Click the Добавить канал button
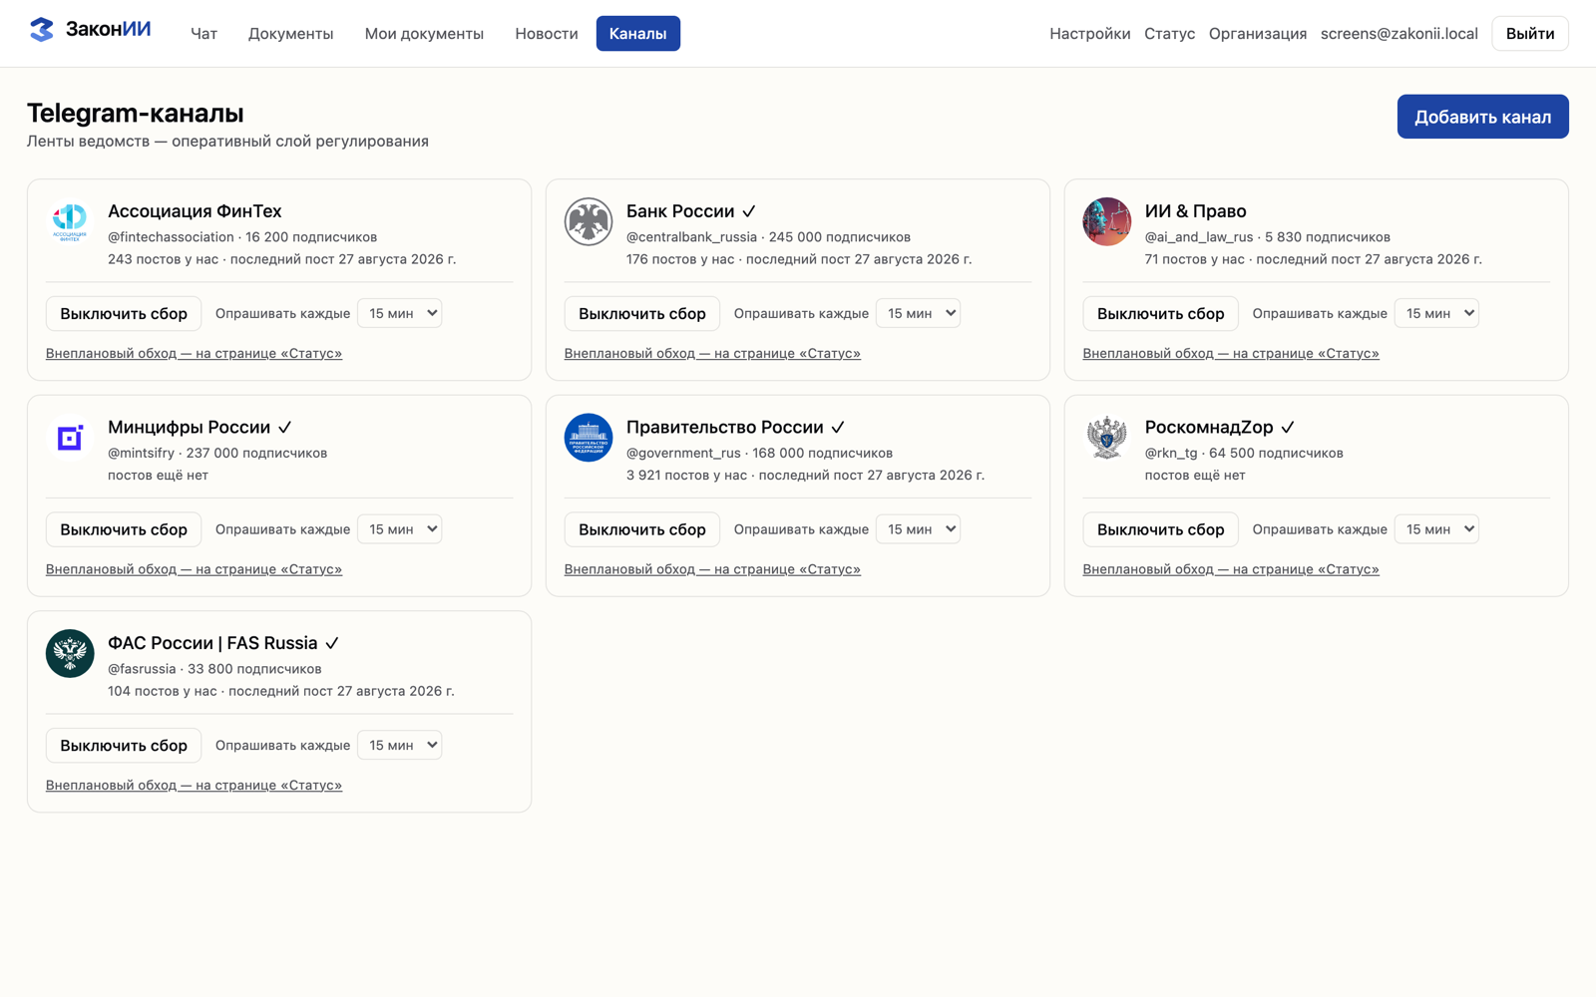1596x997 pixels. pos(1483,117)
